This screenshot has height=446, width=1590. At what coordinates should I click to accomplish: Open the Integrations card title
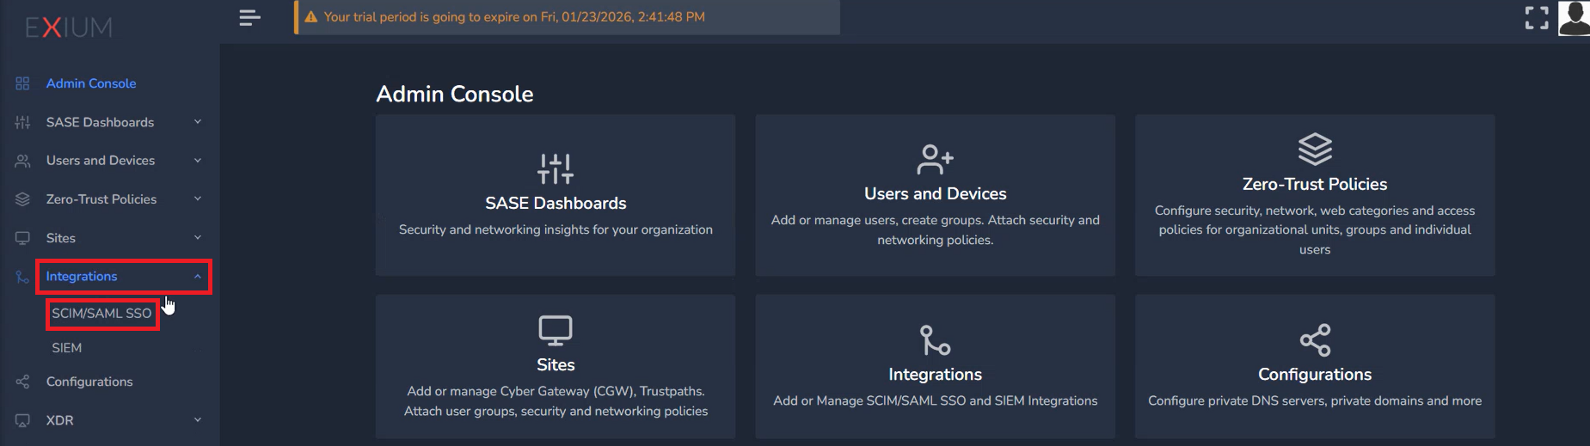click(x=936, y=375)
